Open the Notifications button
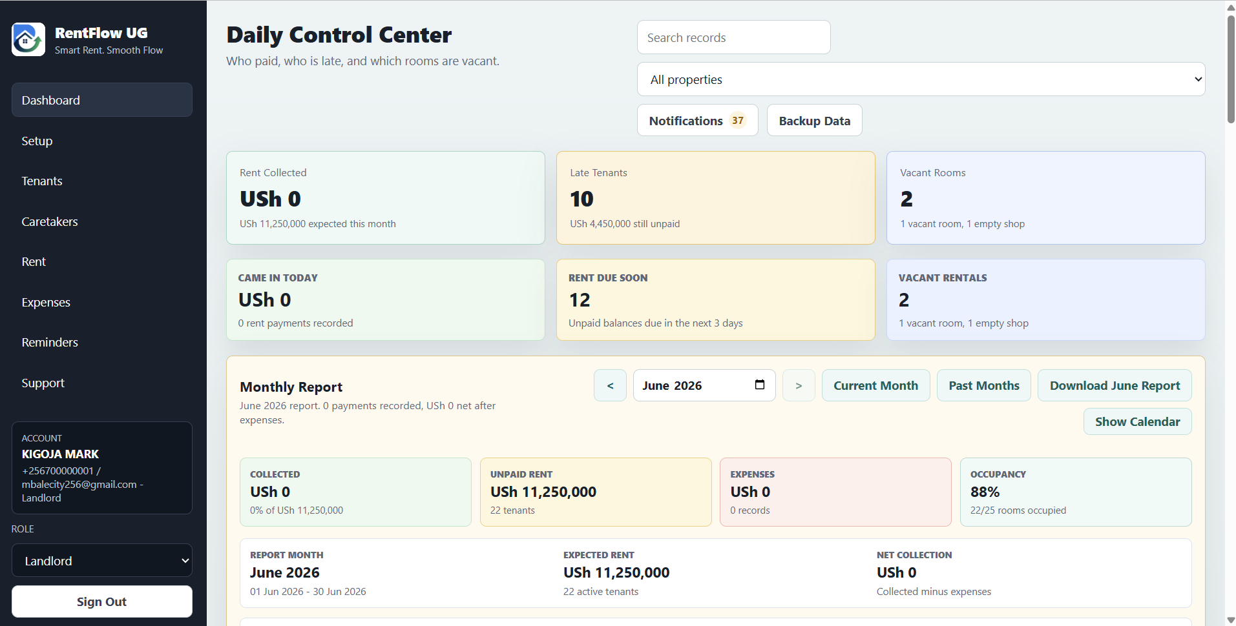Image resolution: width=1236 pixels, height=626 pixels. point(697,121)
